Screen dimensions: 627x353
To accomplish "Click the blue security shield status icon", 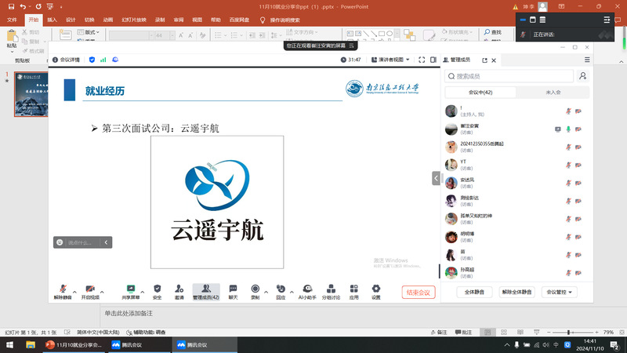I will click(92, 60).
